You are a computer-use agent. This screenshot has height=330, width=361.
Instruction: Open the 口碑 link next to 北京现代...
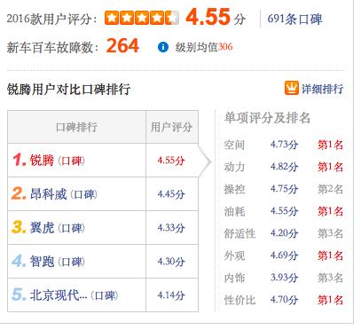105,295
